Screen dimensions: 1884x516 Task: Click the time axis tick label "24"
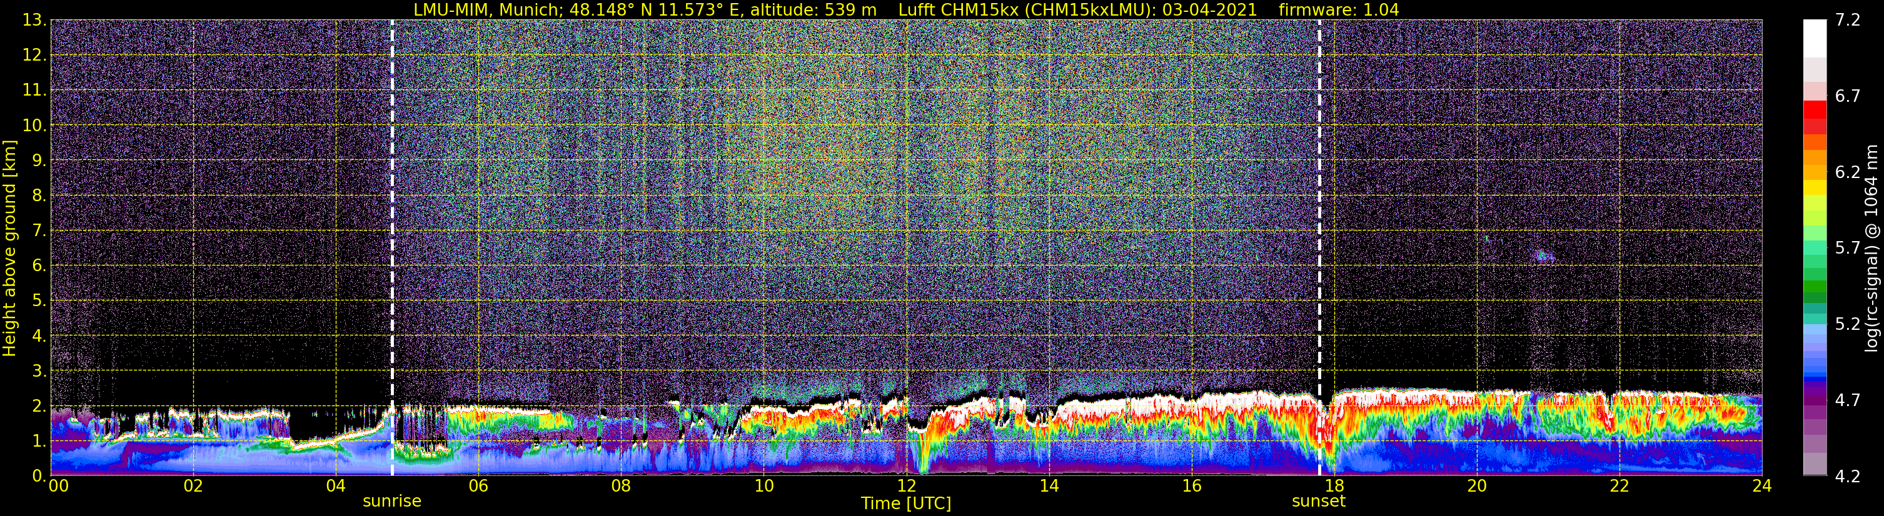[1762, 486]
